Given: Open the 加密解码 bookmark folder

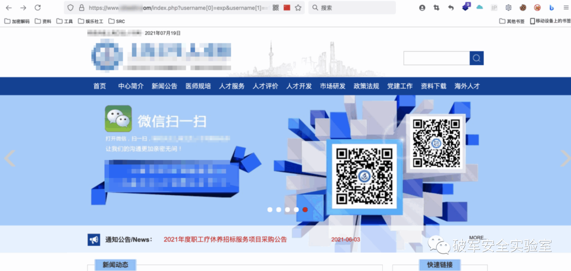Looking at the screenshot, I should tap(17, 22).
